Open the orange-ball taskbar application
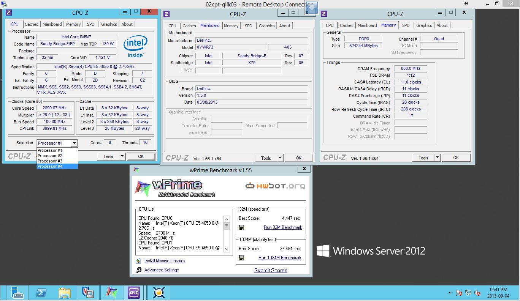The image size is (520, 301). [x=159, y=293]
